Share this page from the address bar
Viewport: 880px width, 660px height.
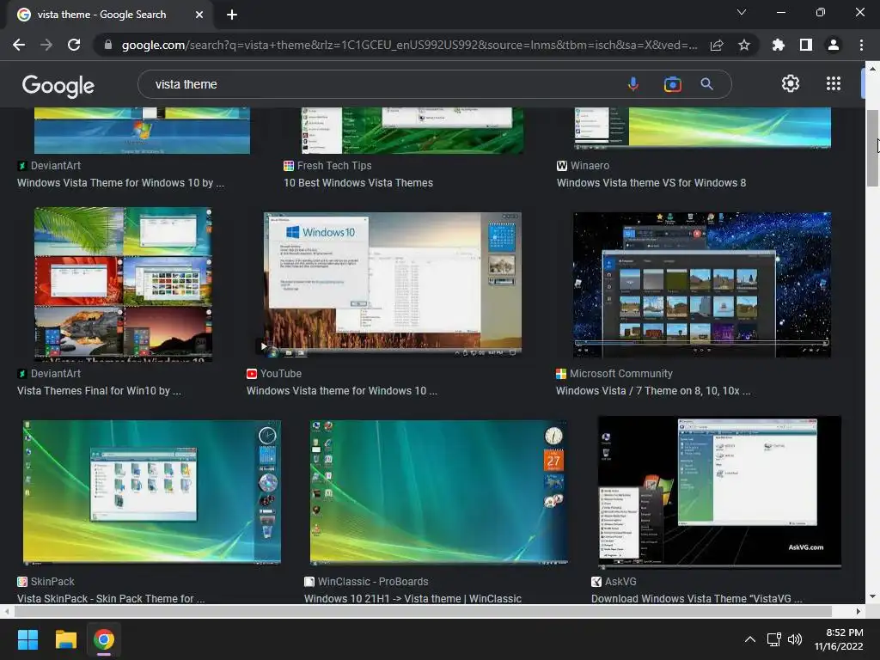point(717,45)
